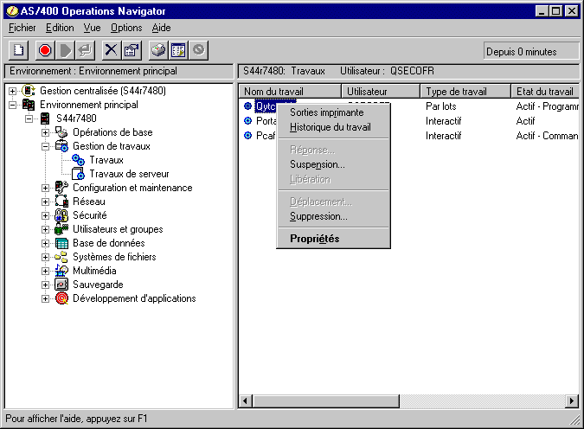Screen dimensions: 584x429
Task: Expand the Base de données node
Action: click(45, 244)
